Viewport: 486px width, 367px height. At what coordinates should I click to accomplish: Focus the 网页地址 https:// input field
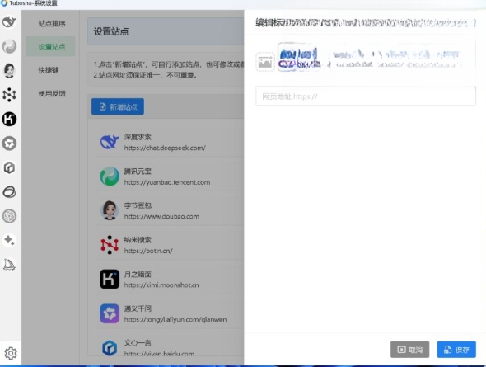click(x=366, y=96)
